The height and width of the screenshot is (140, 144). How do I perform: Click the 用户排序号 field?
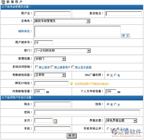click(44, 43)
